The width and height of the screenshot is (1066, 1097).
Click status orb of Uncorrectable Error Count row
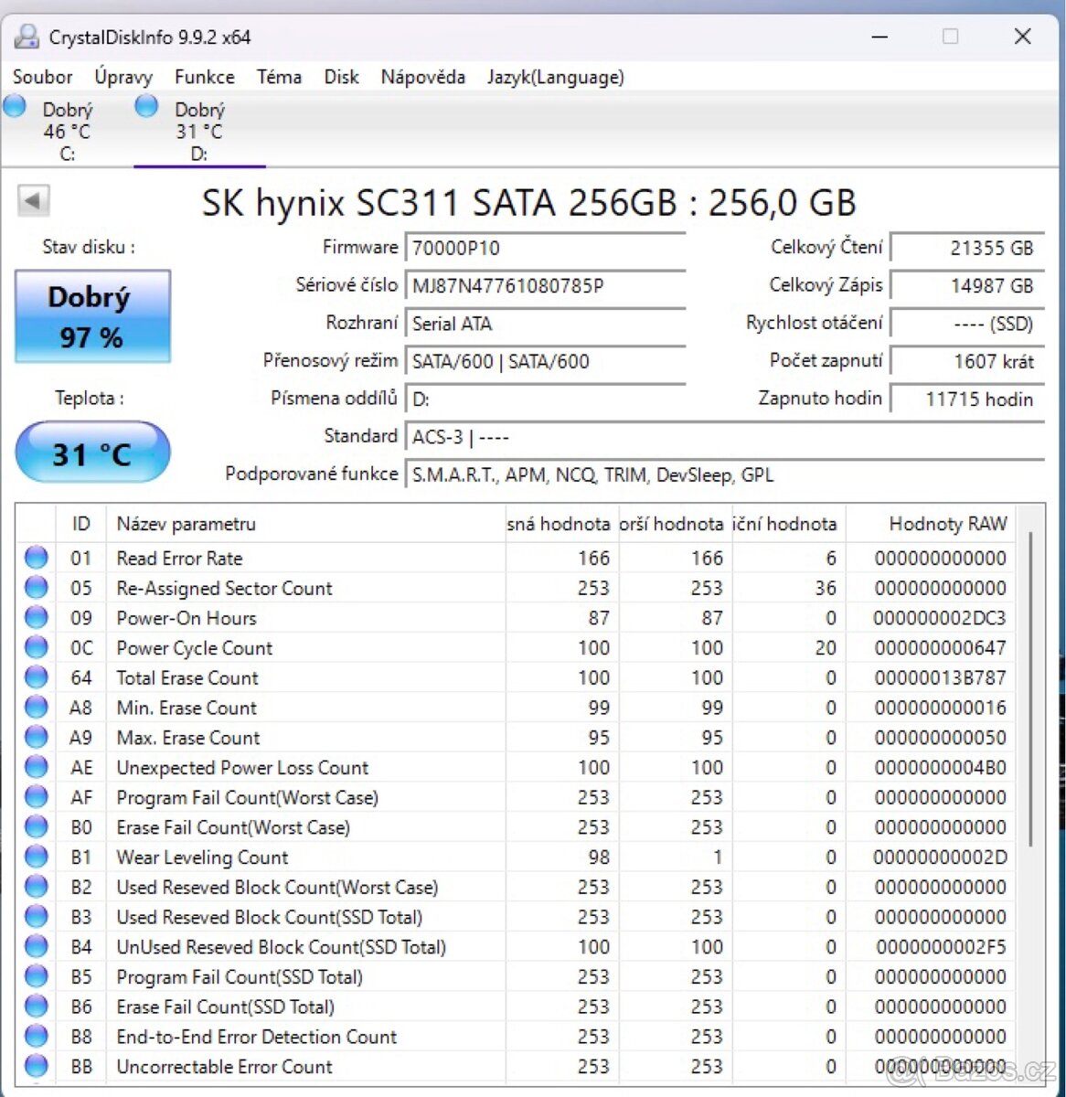(37, 1066)
